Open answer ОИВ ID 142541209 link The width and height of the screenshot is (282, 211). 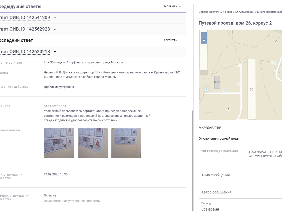(25, 18)
